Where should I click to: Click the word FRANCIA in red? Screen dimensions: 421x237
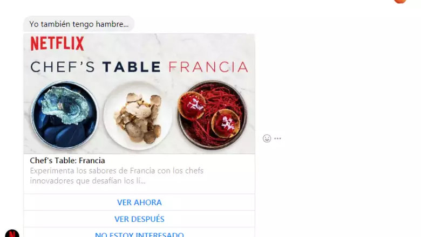pyautogui.click(x=208, y=67)
